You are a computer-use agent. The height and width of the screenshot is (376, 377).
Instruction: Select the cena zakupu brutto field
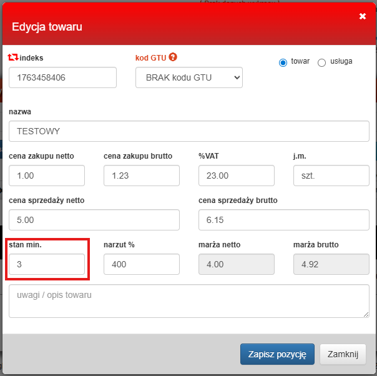(x=141, y=176)
